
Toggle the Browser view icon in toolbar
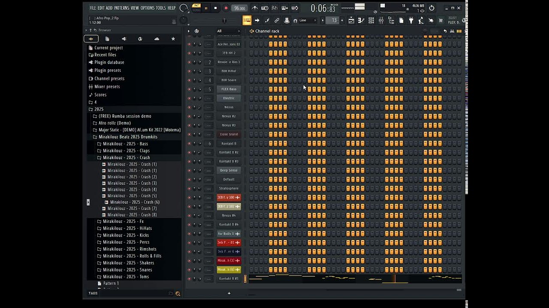click(x=391, y=20)
